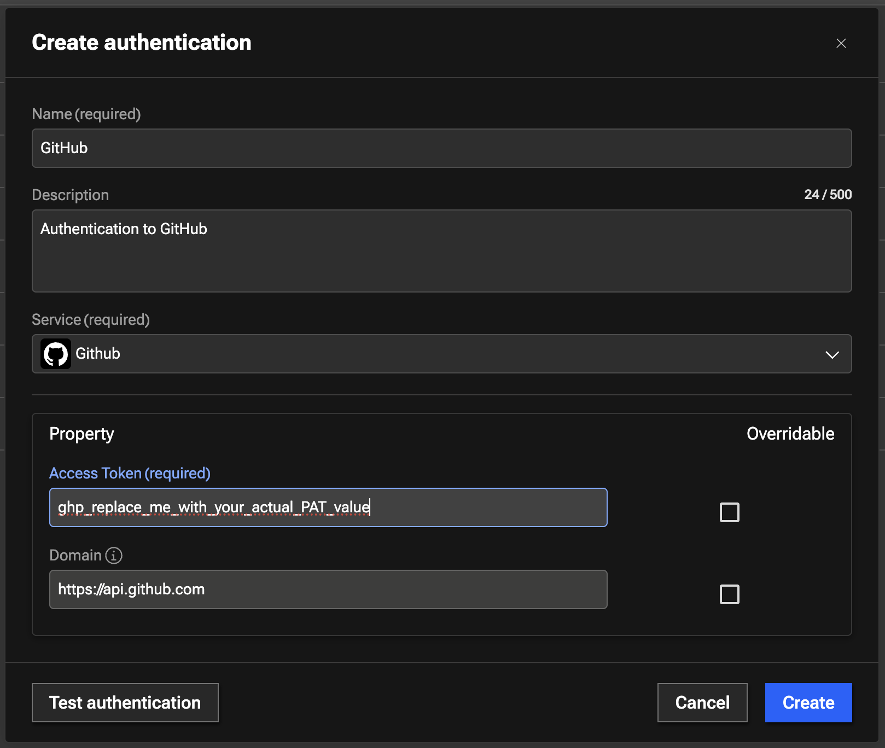Enable Overridable checkbox for Access Token
This screenshot has width=885, height=748.
729,512
